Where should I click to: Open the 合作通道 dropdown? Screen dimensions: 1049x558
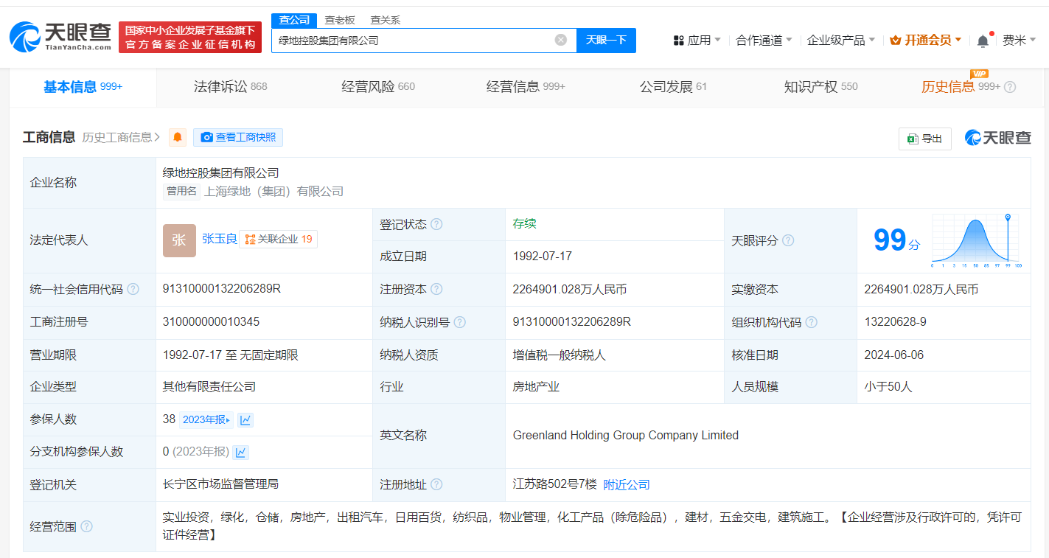(x=764, y=40)
